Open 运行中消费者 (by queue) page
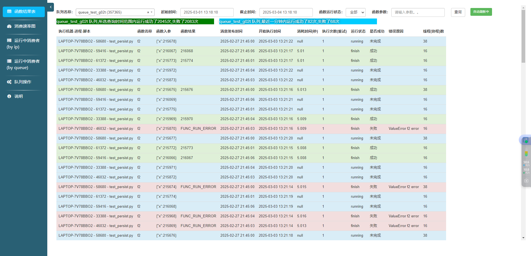 coord(24,64)
